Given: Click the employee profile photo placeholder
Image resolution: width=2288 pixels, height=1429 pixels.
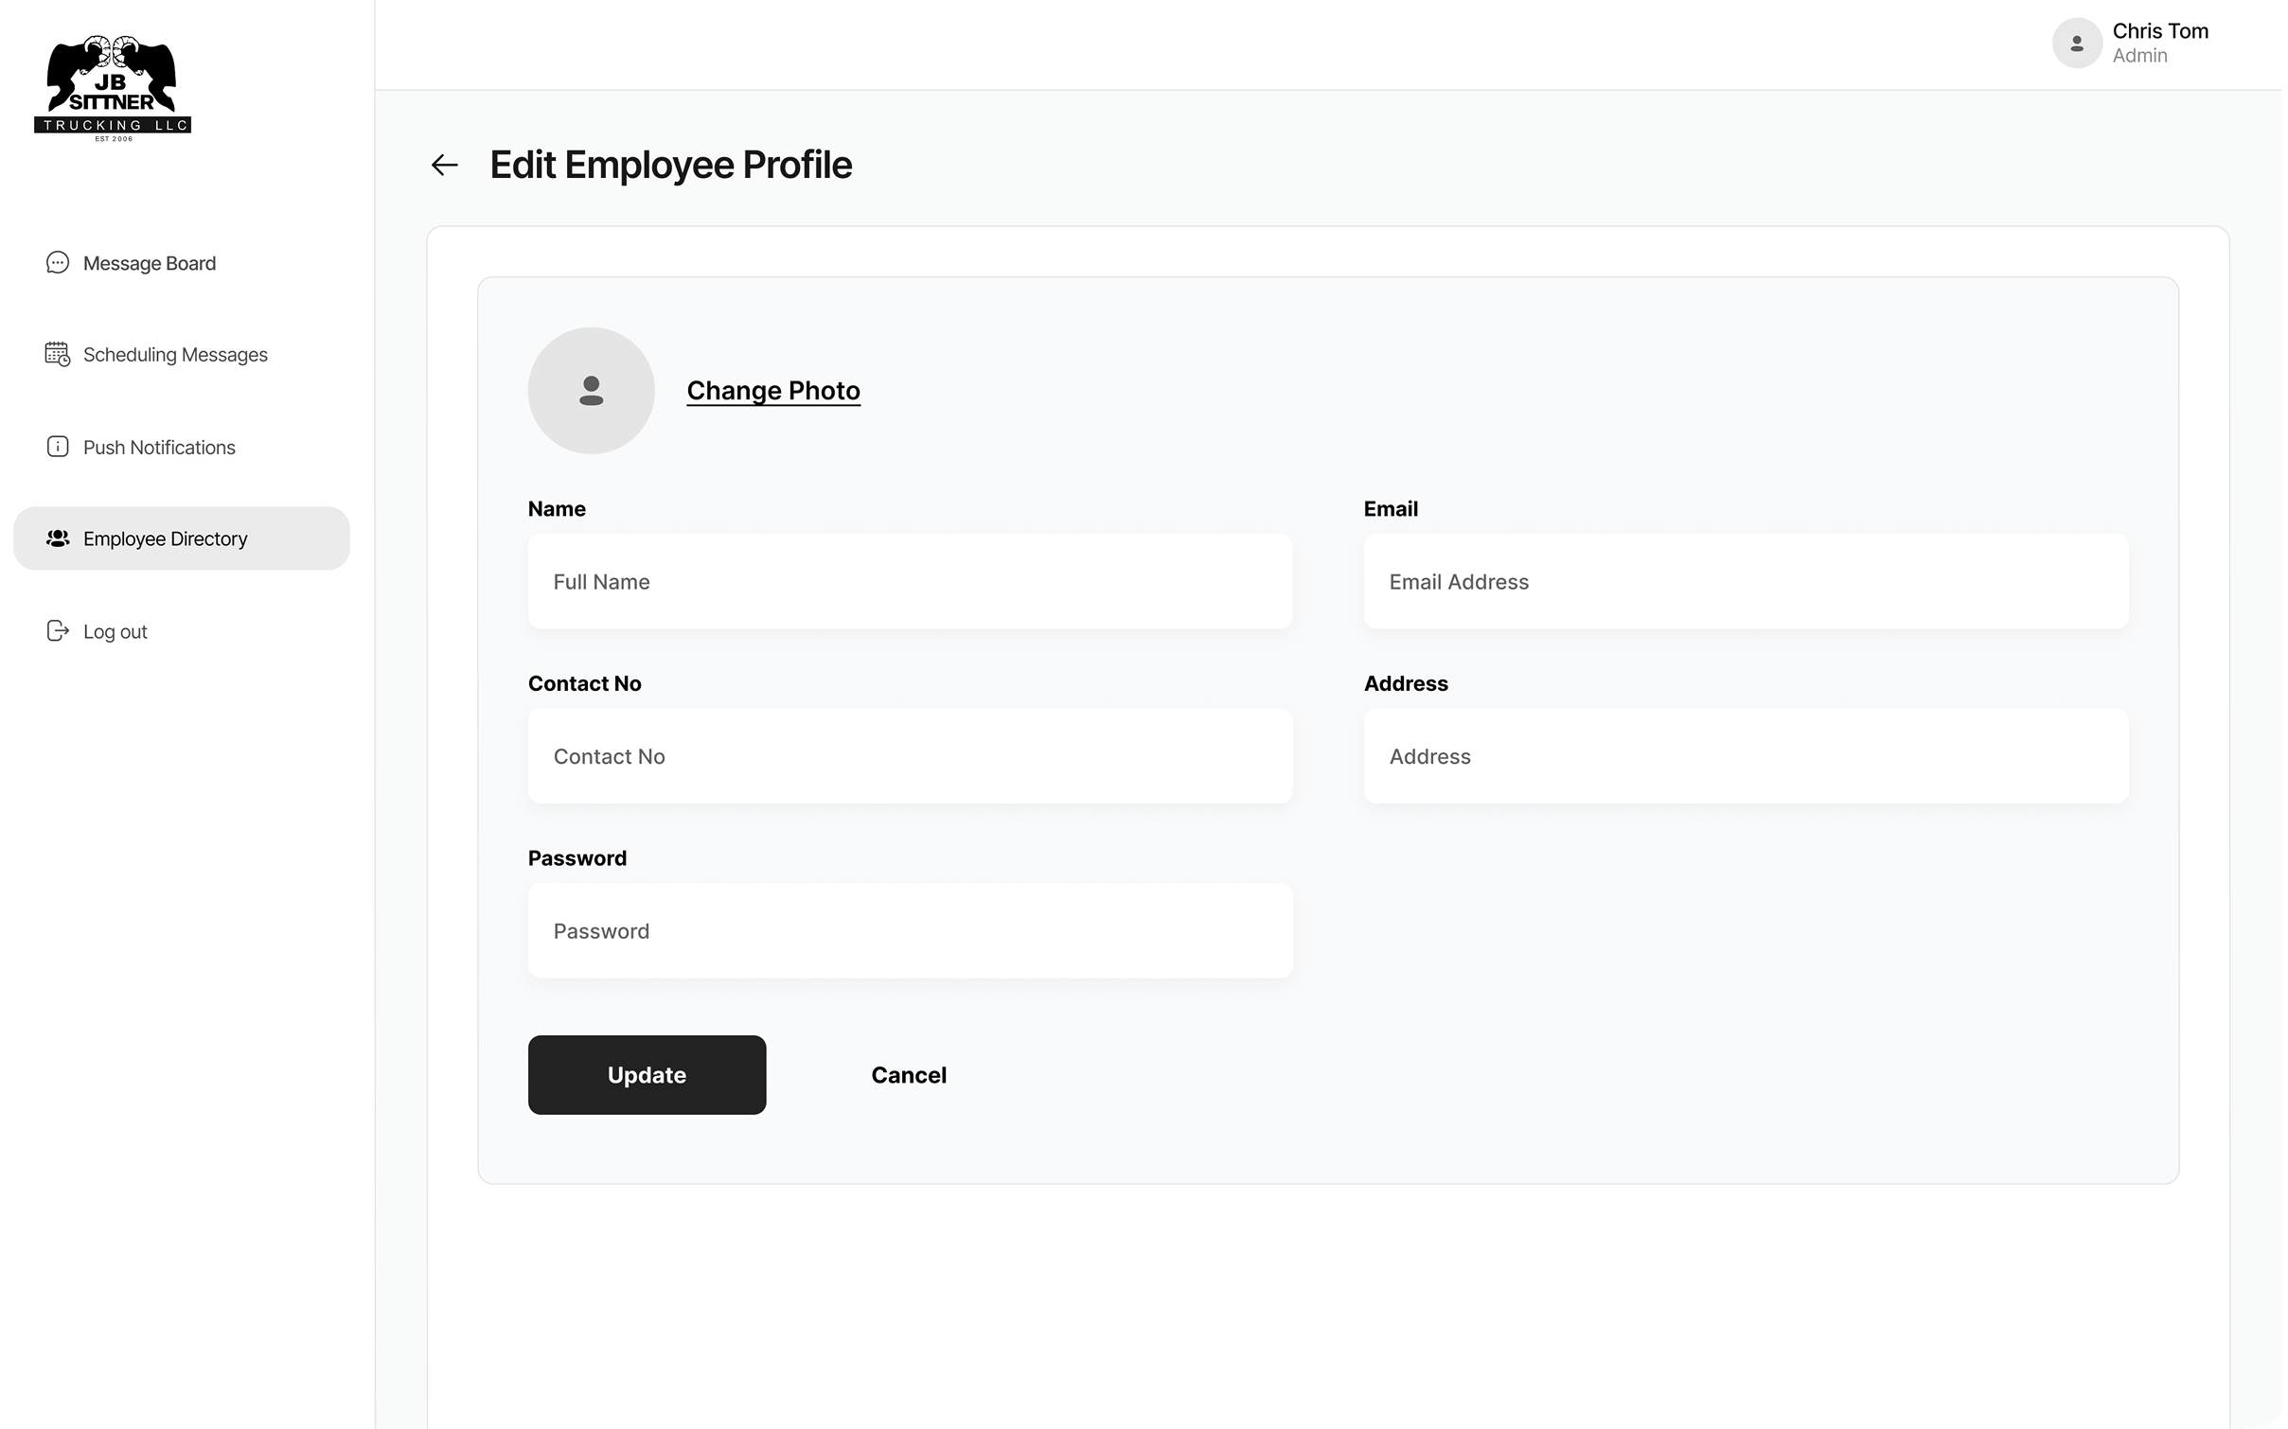Looking at the screenshot, I should click(x=591, y=390).
